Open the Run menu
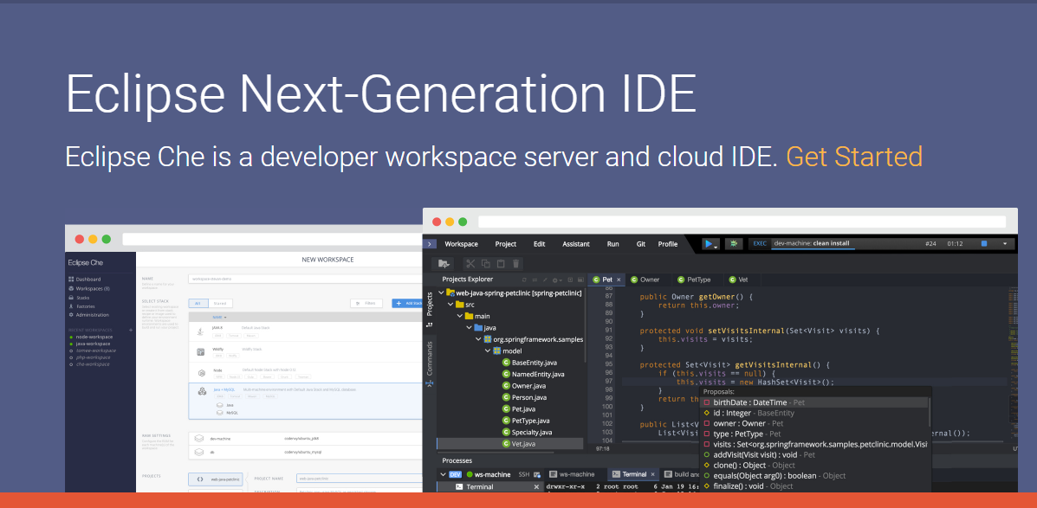Viewport: 1037px width, 508px height. point(613,244)
